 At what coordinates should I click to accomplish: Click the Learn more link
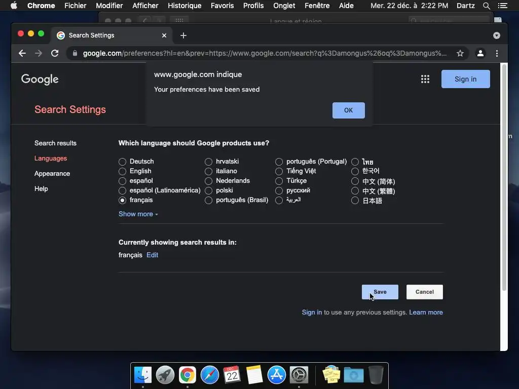click(426, 312)
